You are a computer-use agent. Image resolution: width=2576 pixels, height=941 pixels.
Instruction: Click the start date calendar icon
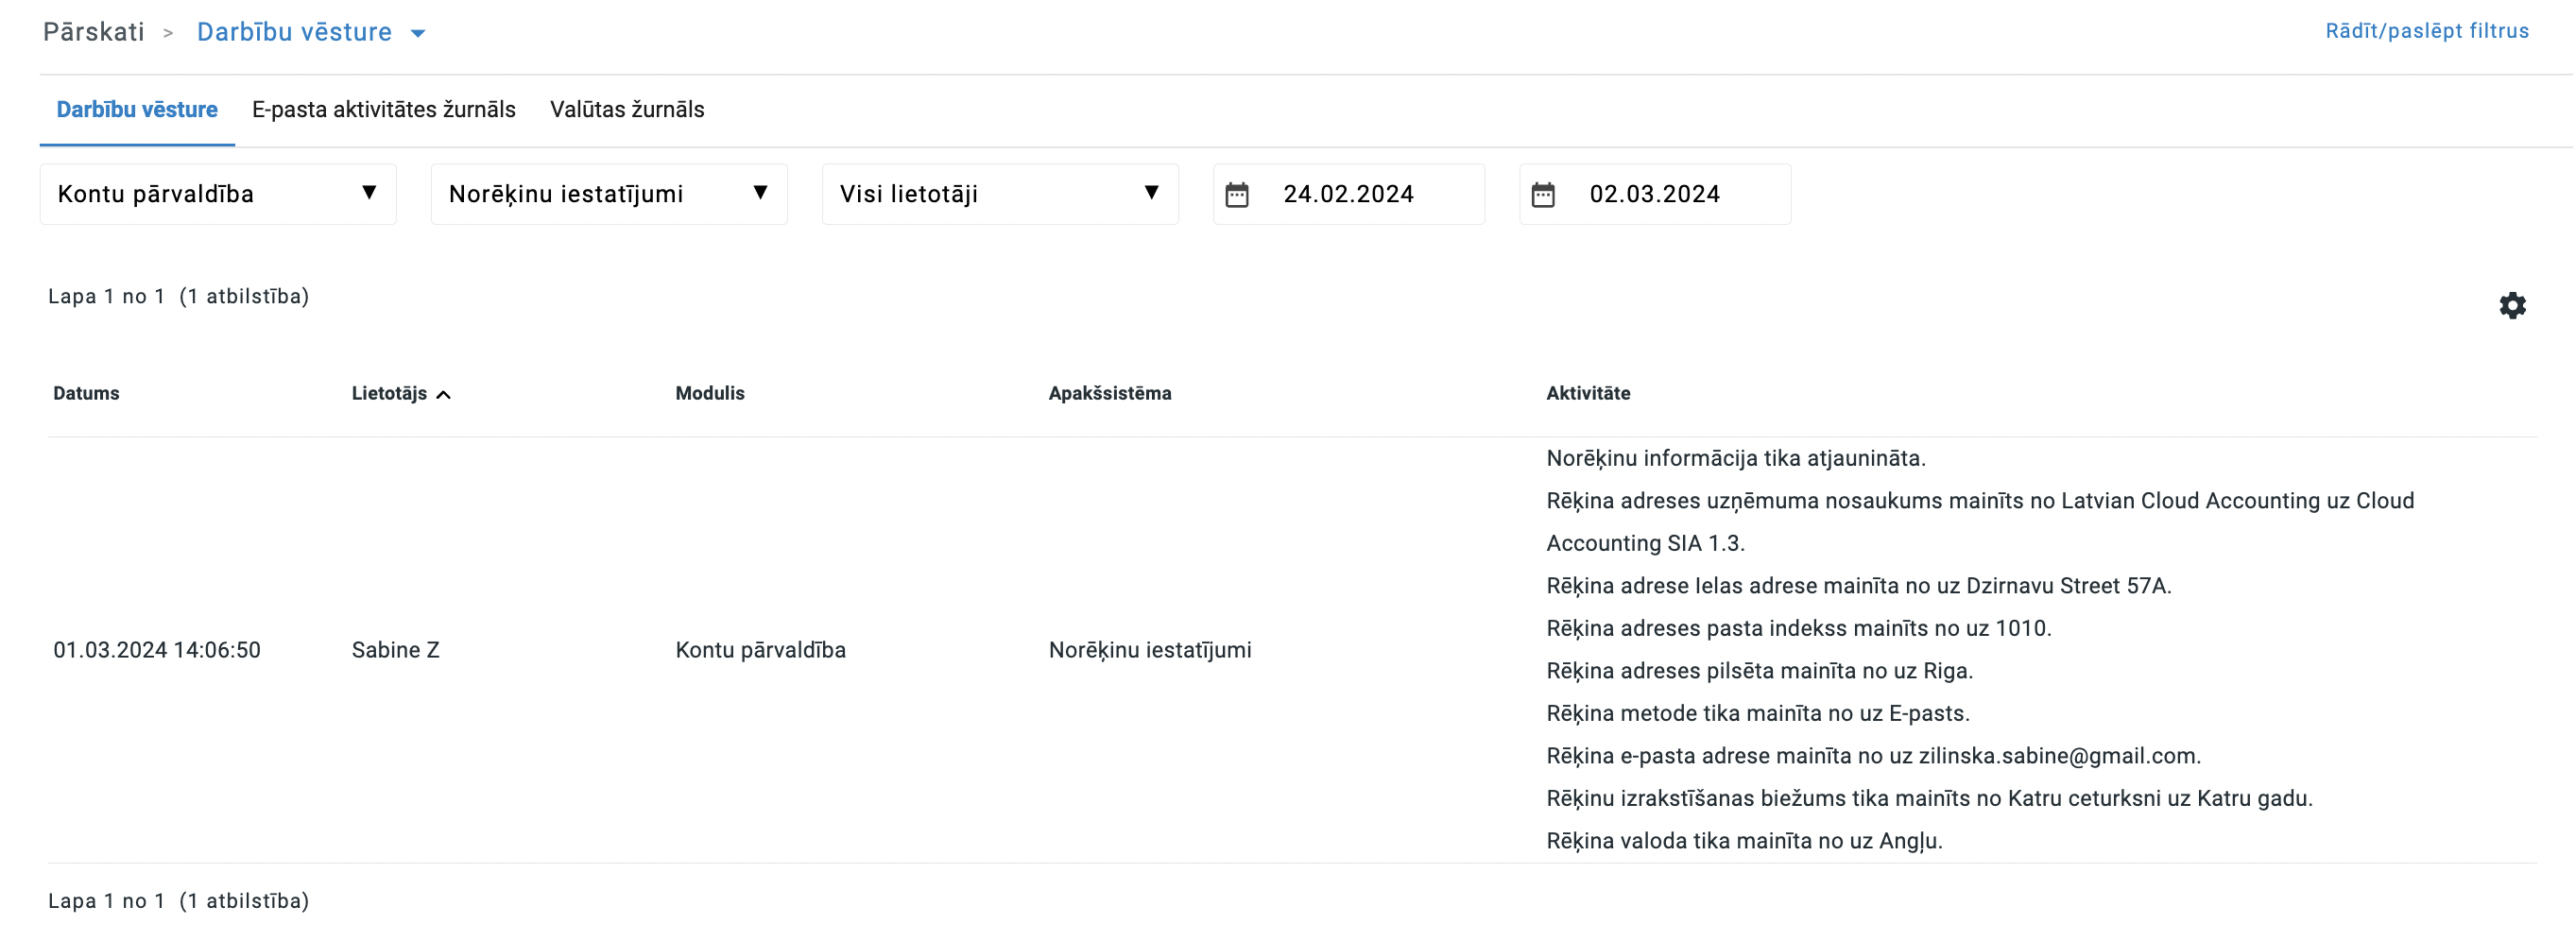tap(1236, 194)
